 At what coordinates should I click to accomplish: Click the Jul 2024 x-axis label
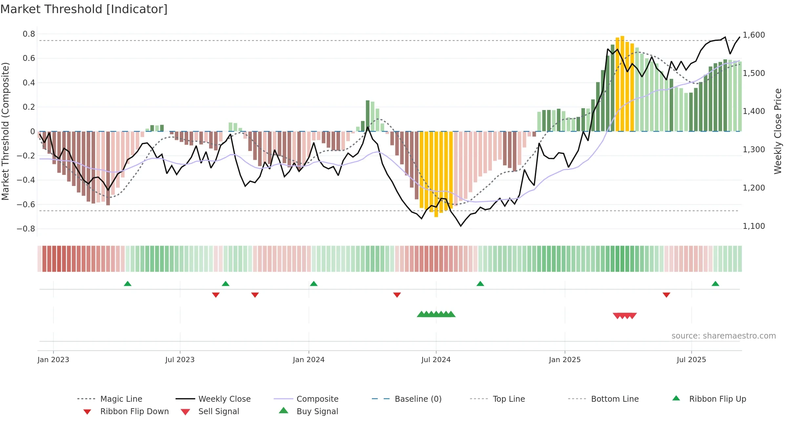tap(436, 359)
